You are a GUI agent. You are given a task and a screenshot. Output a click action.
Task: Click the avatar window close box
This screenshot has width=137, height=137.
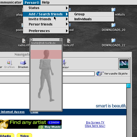click(31, 40)
